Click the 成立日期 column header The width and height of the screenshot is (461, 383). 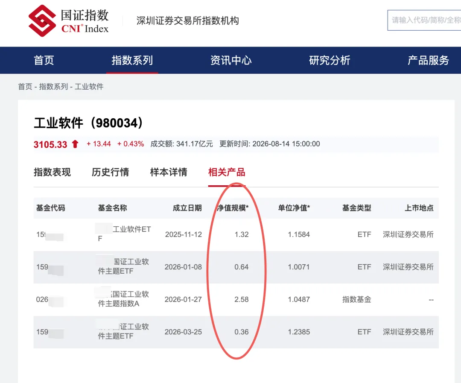pos(187,208)
